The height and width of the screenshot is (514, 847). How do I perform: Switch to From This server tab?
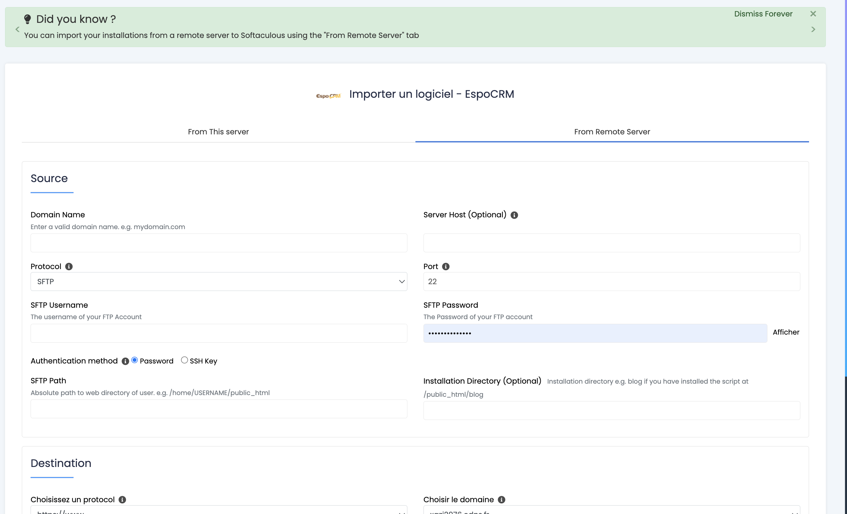click(218, 132)
